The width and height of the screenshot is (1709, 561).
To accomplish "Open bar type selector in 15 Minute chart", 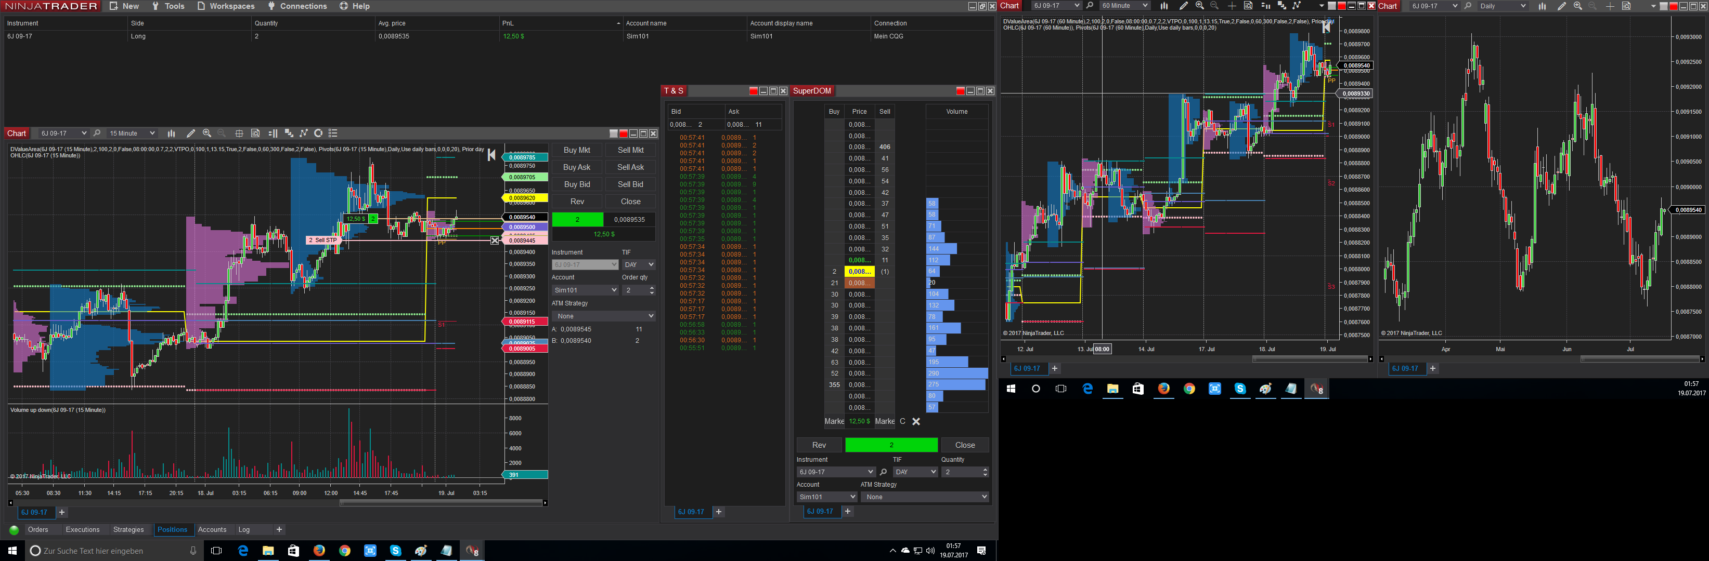I will tap(171, 133).
